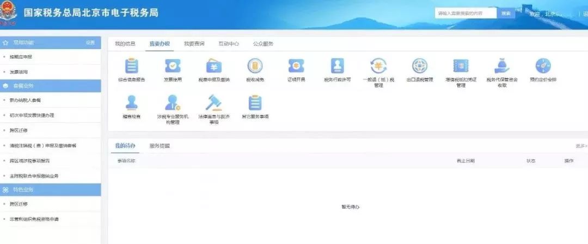Switch to the 我要办税 tab
The height and width of the screenshot is (244, 588).
tap(160, 44)
